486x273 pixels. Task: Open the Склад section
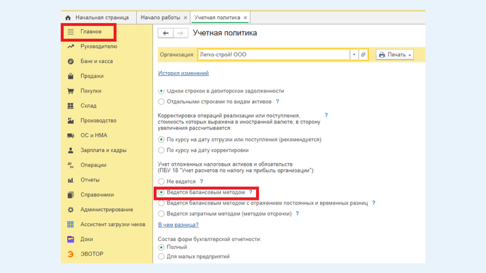click(x=88, y=106)
